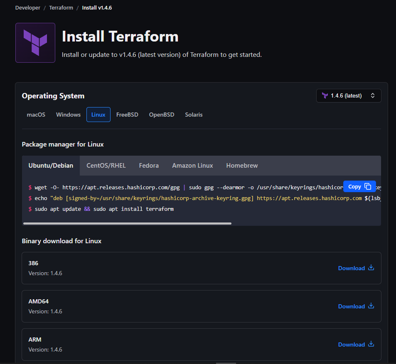Select the Solaris operating system tab
396x364 pixels.
[x=194, y=115]
